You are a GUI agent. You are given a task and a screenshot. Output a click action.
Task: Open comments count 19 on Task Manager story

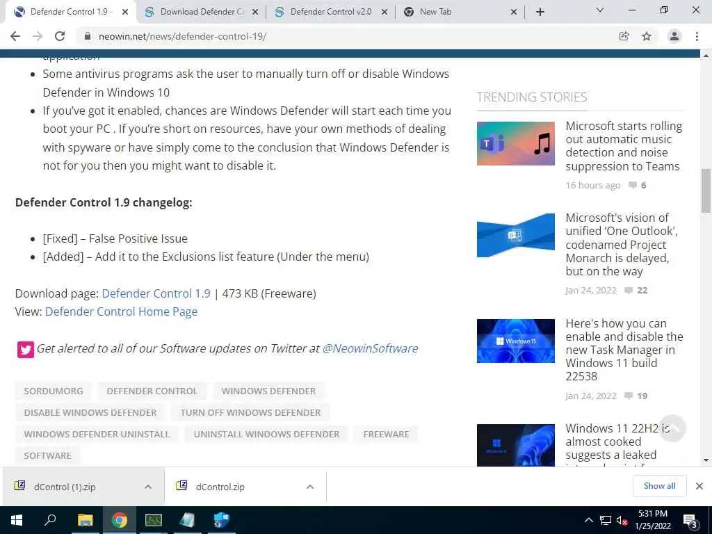[x=636, y=396]
